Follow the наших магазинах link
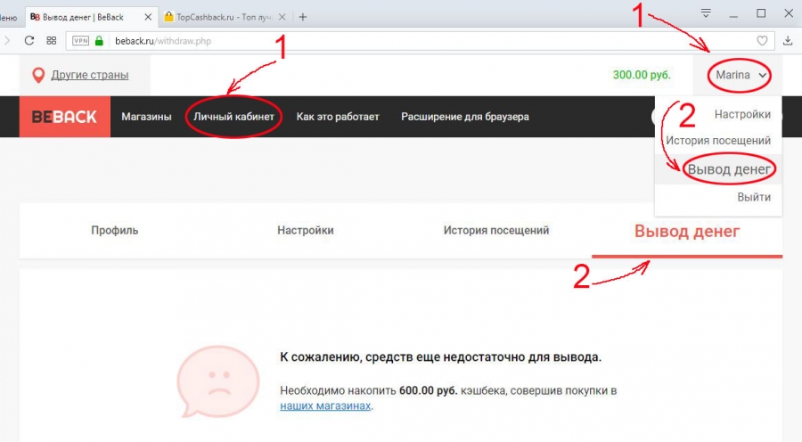This screenshot has height=442, width=802. pyautogui.click(x=325, y=405)
